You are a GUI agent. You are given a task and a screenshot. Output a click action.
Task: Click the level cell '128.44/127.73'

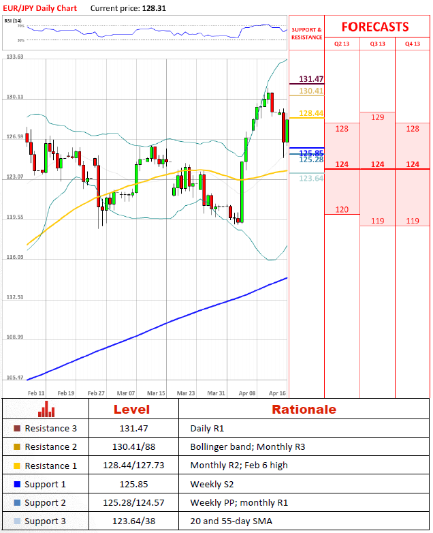(x=134, y=466)
